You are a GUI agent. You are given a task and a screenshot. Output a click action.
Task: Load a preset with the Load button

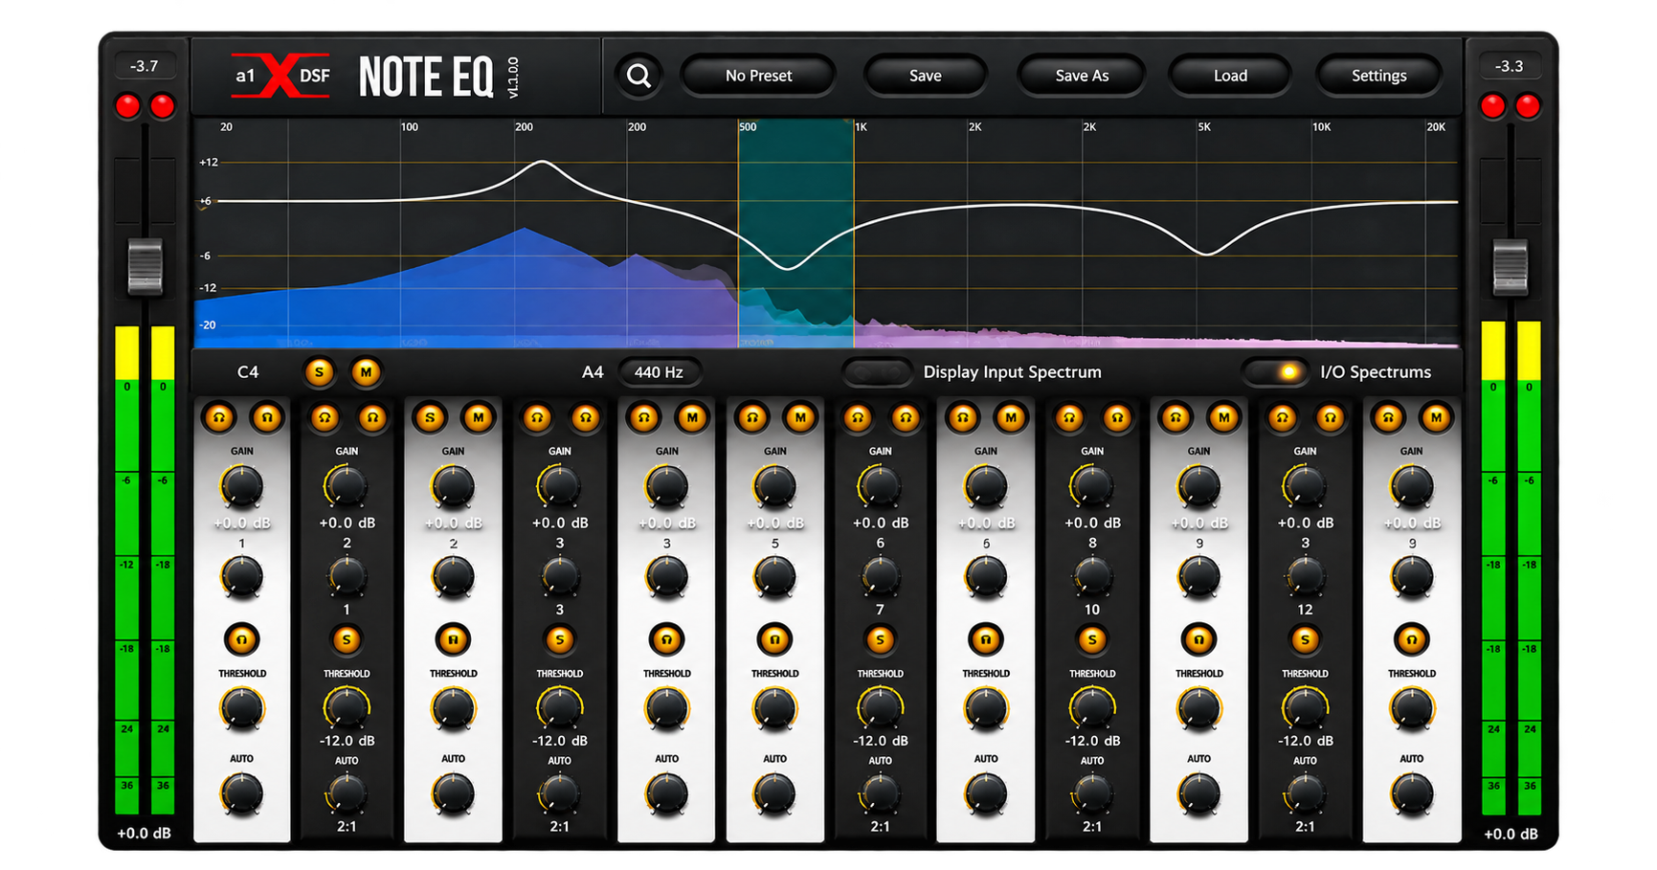(1230, 76)
